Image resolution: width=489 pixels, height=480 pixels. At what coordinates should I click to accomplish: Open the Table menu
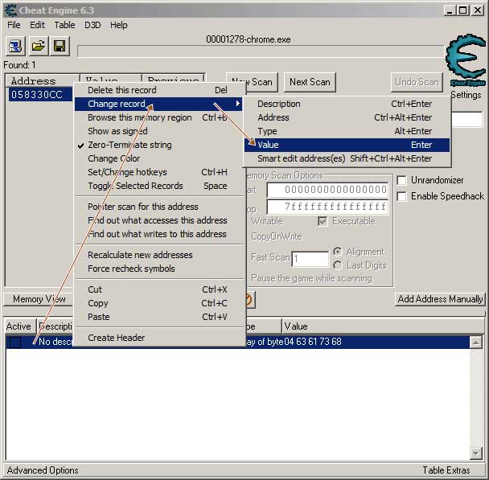pos(64,25)
